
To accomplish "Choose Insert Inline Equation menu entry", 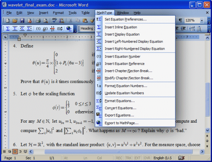I will pos(135,27).
